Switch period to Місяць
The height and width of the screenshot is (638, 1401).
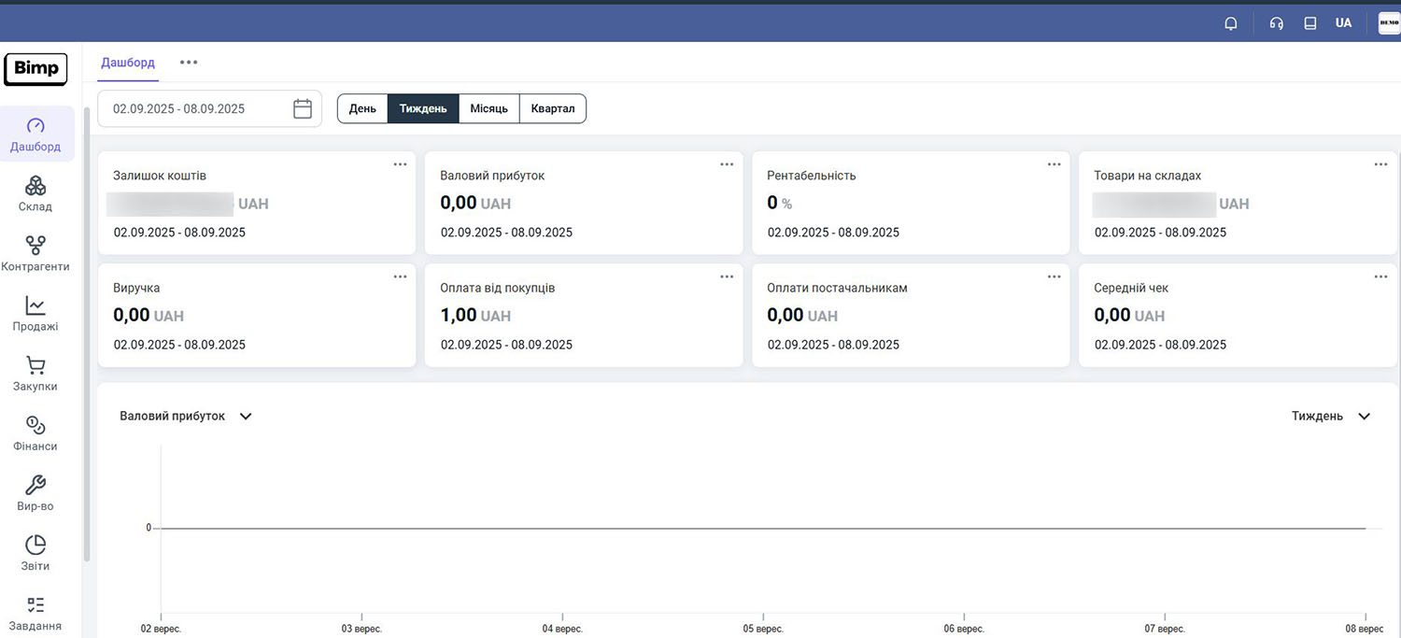point(488,108)
